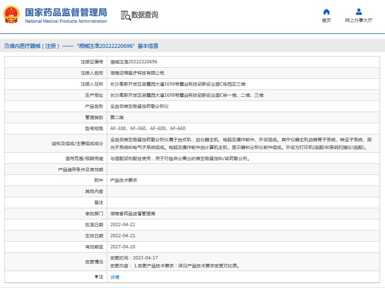Open 网上办事大厅 text link
The width and height of the screenshot is (385, 288).
[x=358, y=21]
